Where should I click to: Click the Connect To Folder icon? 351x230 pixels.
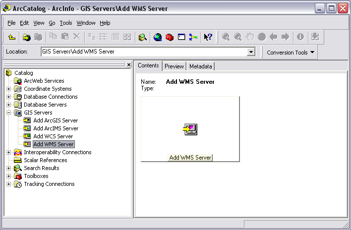(27, 37)
